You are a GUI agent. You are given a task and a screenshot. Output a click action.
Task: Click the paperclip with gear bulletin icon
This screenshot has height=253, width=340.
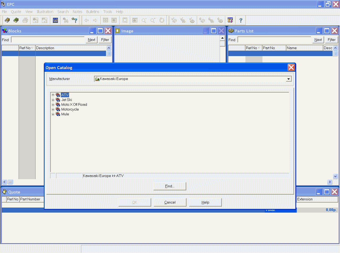pos(220,20)
